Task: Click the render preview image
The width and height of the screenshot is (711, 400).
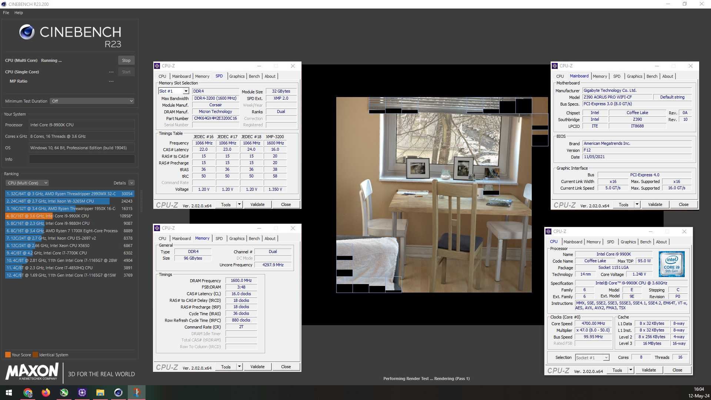Action: pos(434,195)
